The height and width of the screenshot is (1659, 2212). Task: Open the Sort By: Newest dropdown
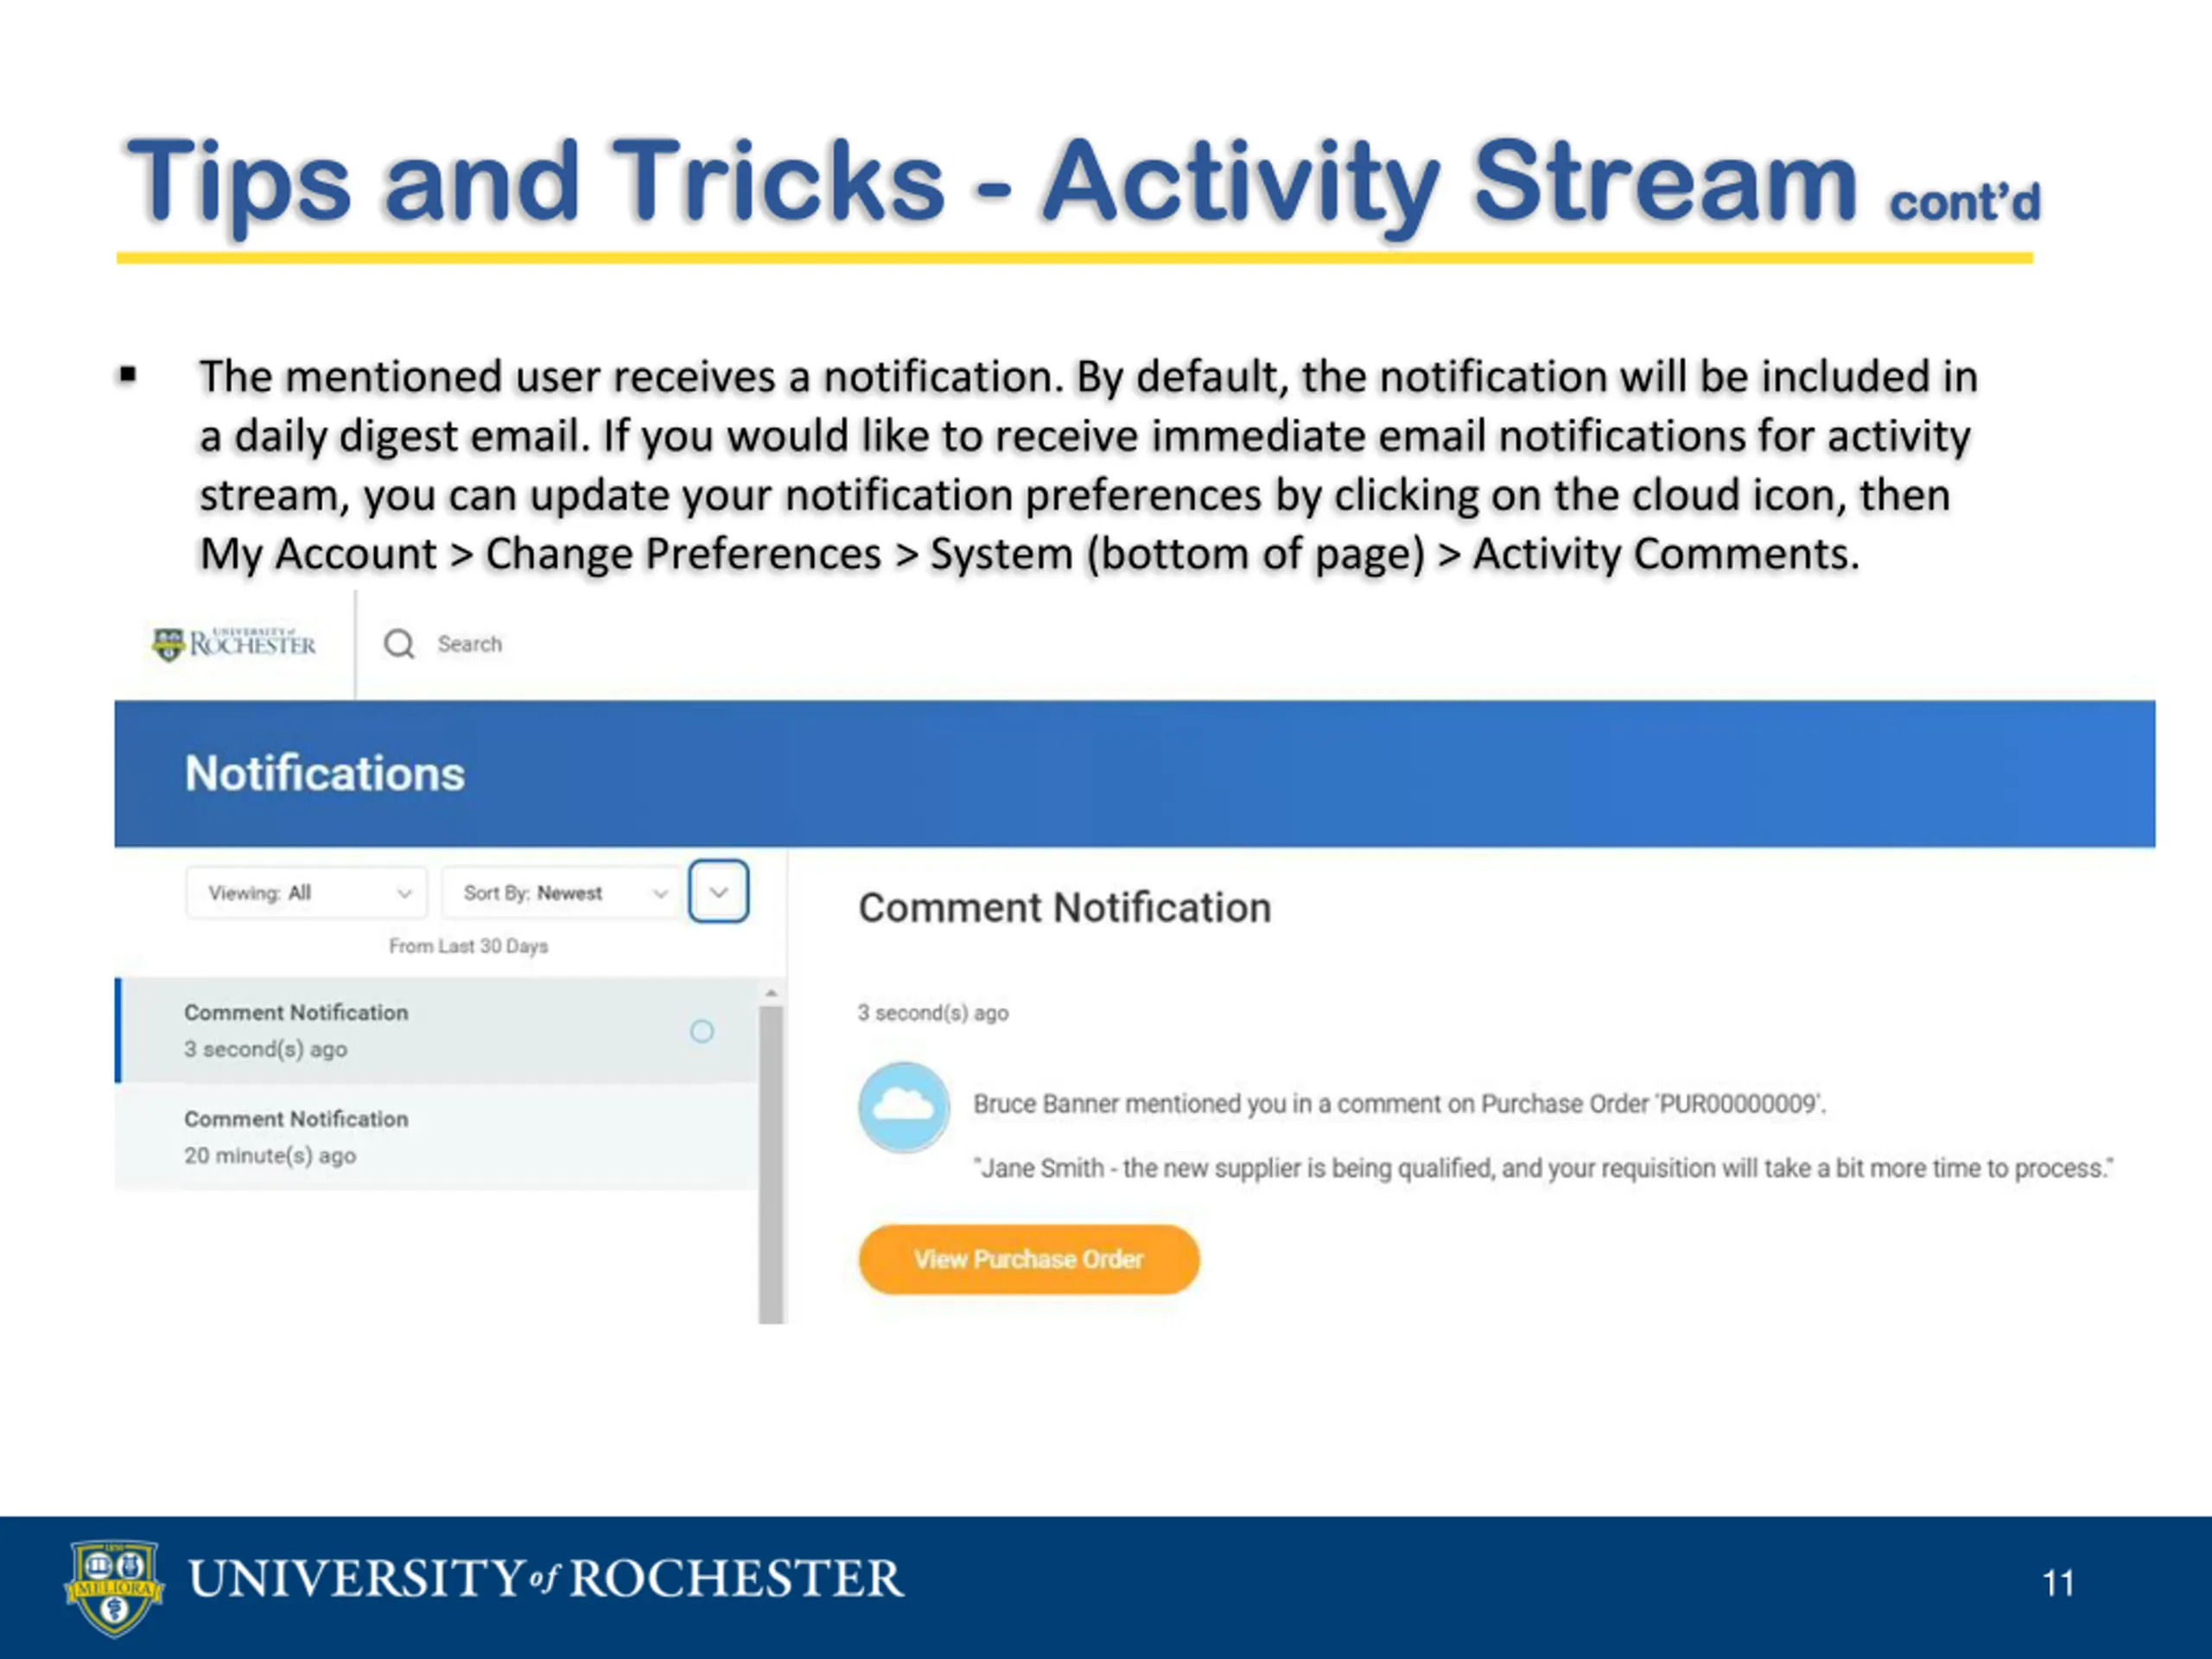[x=563, y=893]
